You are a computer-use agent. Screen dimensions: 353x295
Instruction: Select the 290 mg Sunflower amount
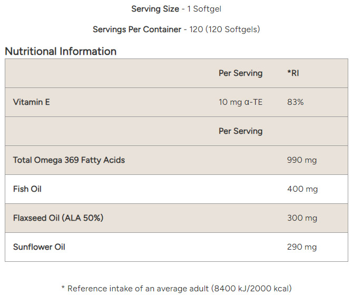(302, 247)
